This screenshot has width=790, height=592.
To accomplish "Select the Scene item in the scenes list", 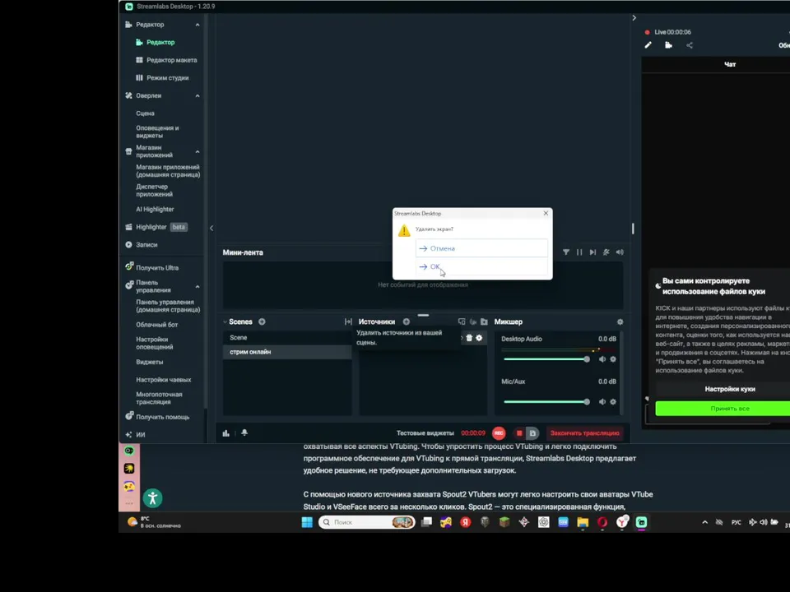I will coord(287,338).
